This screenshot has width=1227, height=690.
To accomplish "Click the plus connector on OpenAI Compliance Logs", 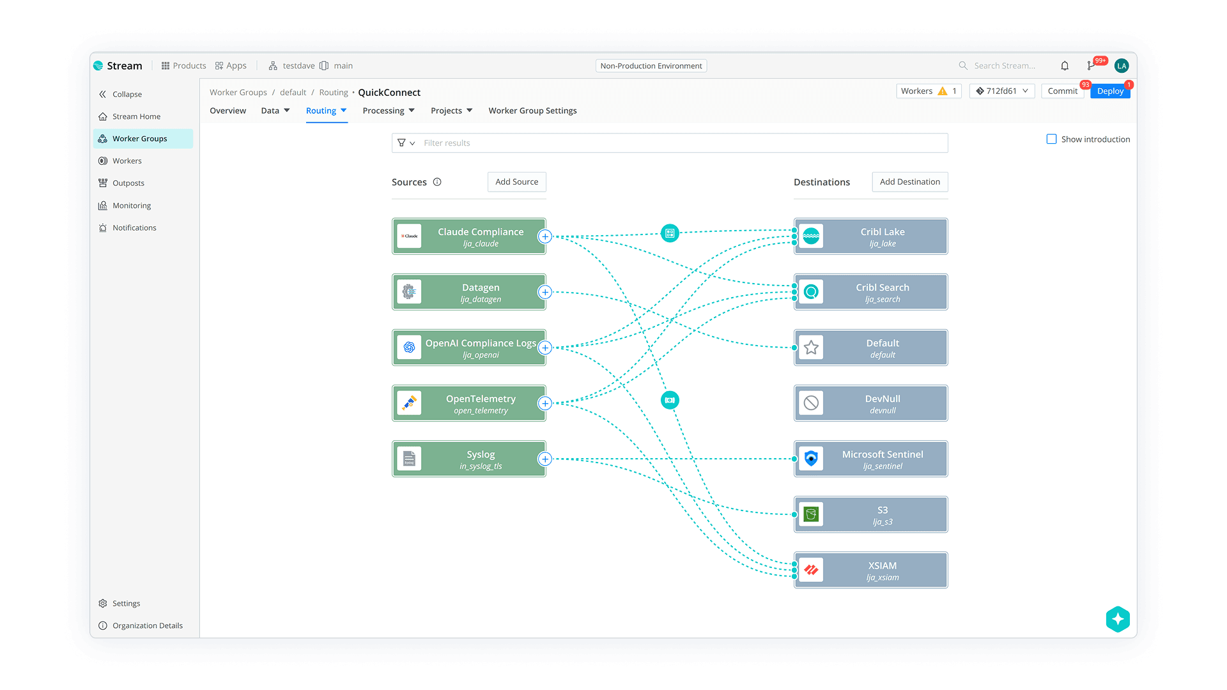I will (545, 348).
